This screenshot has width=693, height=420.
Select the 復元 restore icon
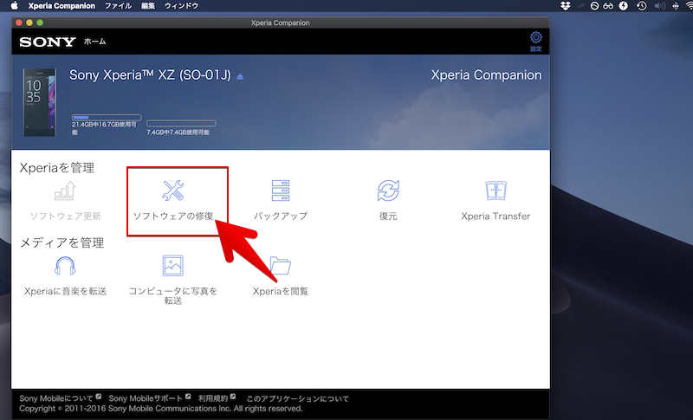pyautogui.click(x=388, y=191)
